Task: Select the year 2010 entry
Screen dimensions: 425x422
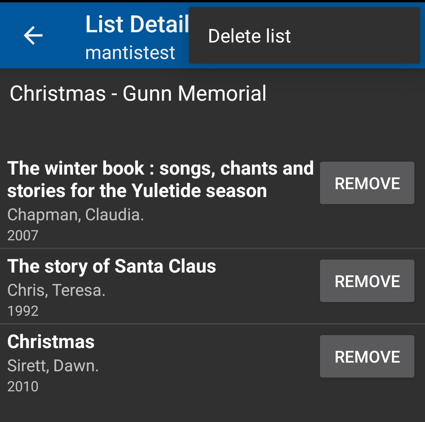Action: tap(22, 387)
